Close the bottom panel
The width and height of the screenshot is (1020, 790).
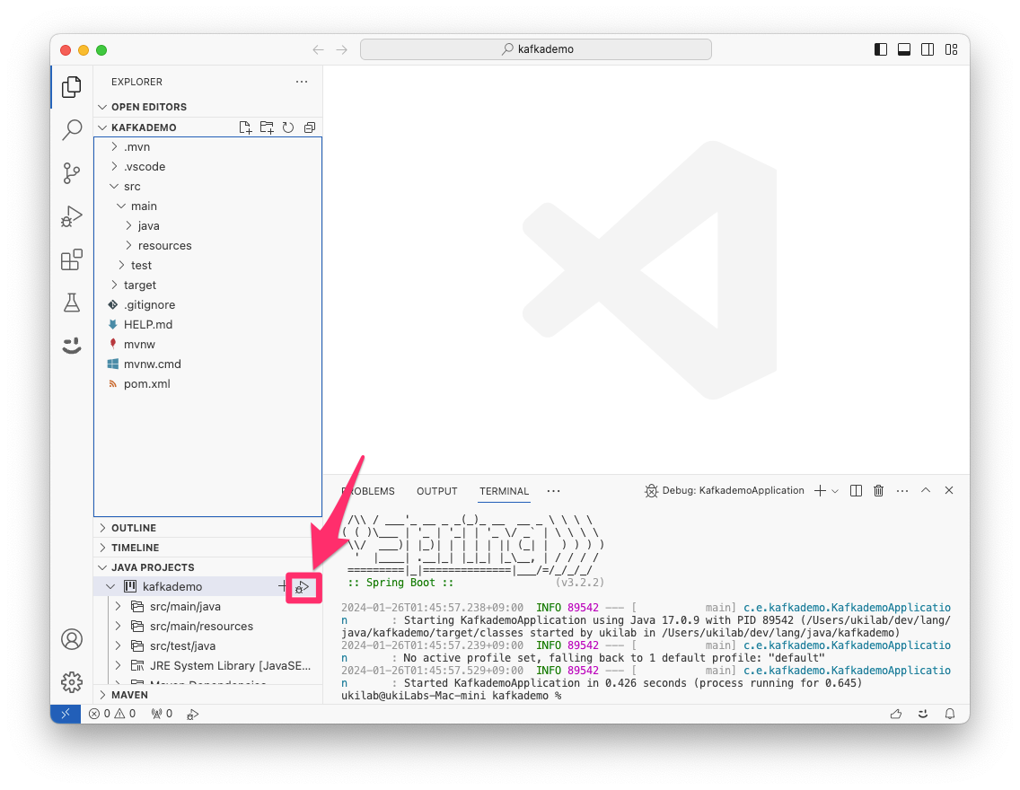point(949,490)
